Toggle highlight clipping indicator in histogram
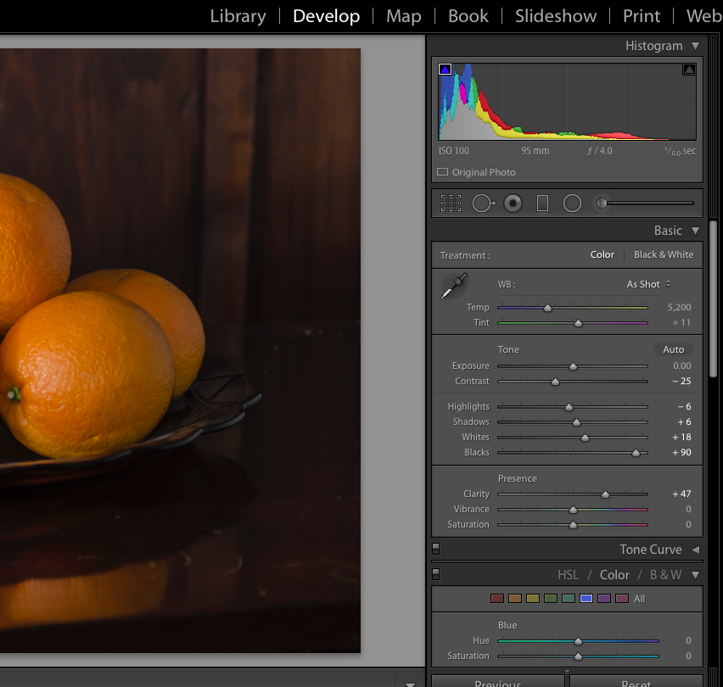 [x=689, y=70]
